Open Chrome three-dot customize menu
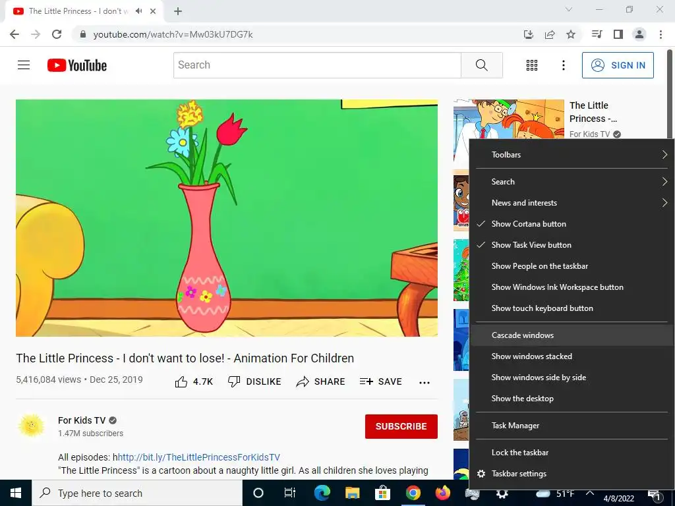The height and width of the screenshot is (506, 675). [x=660, y=34]
